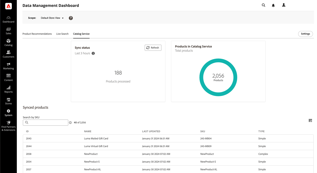Open the scope help question mark
Screen dimensions: 317x173
(x=71, y=18)
